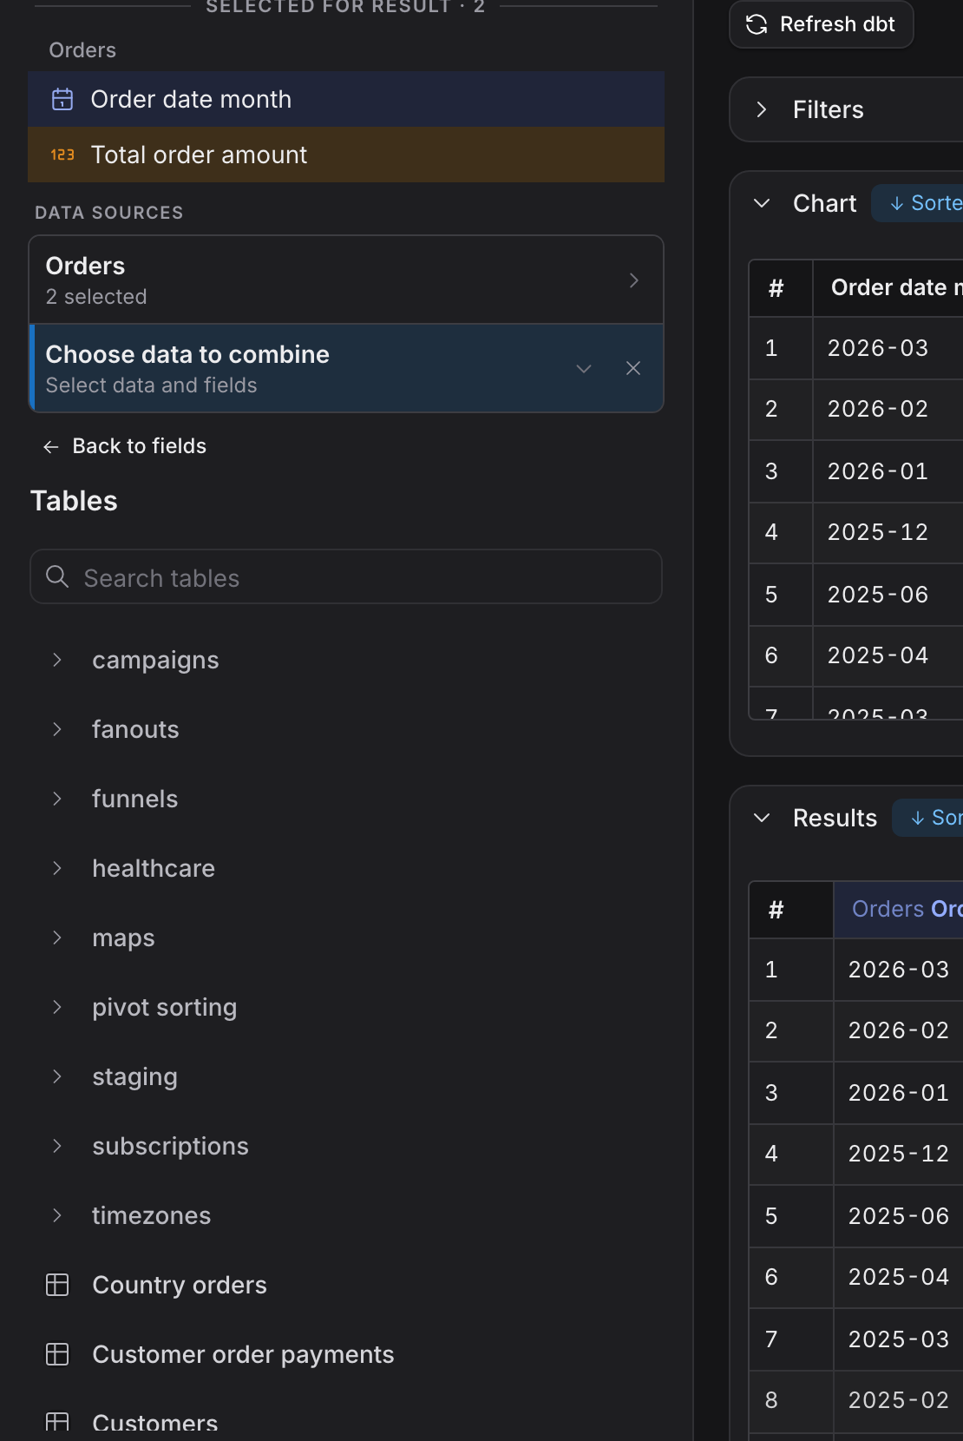Expand the staging table group

pos(57,1076)
